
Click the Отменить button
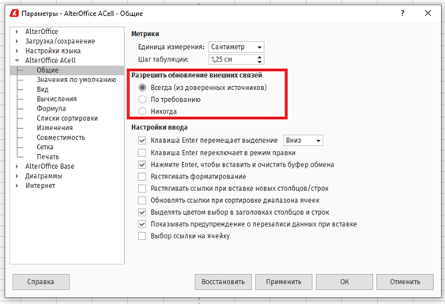pos(405,282)
